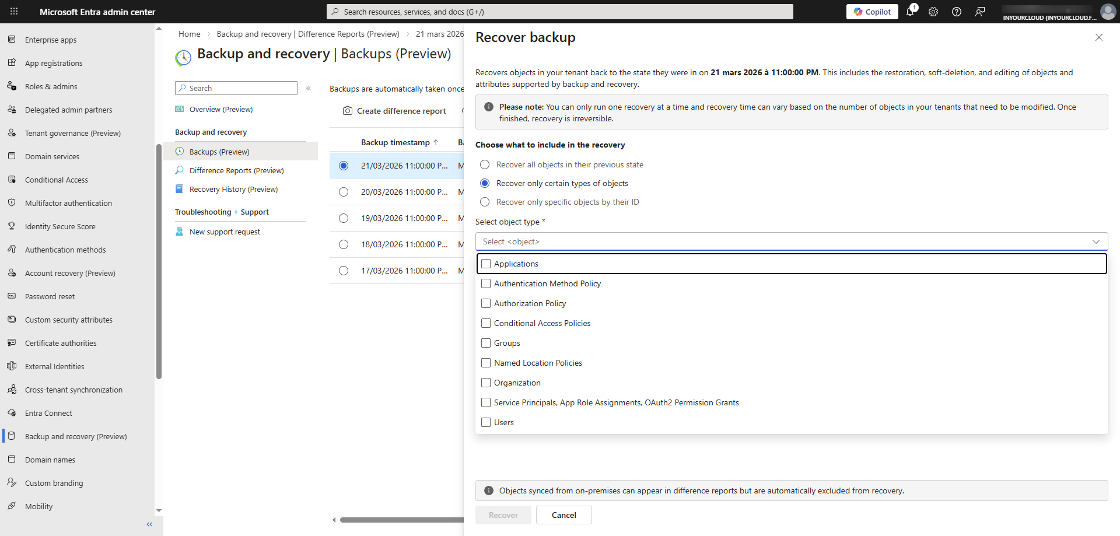Click the top search resources field
The height and width of the screenshot is (536, 1120).
(560, 12)
